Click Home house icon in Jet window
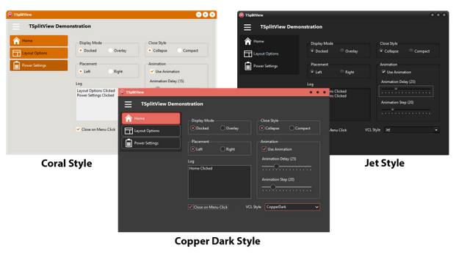This screenshot has width=464, height=268. [x=248, y=41]
